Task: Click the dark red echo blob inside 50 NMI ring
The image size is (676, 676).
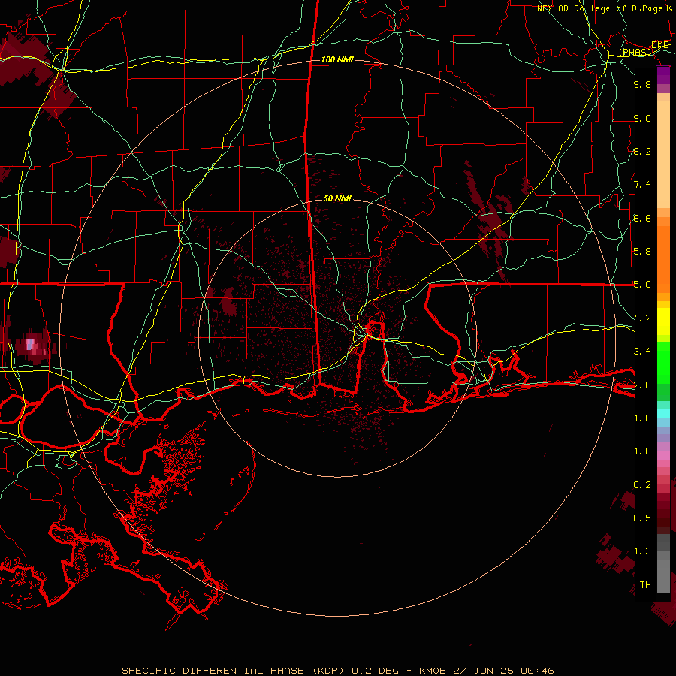Action: tap(229, 300)
